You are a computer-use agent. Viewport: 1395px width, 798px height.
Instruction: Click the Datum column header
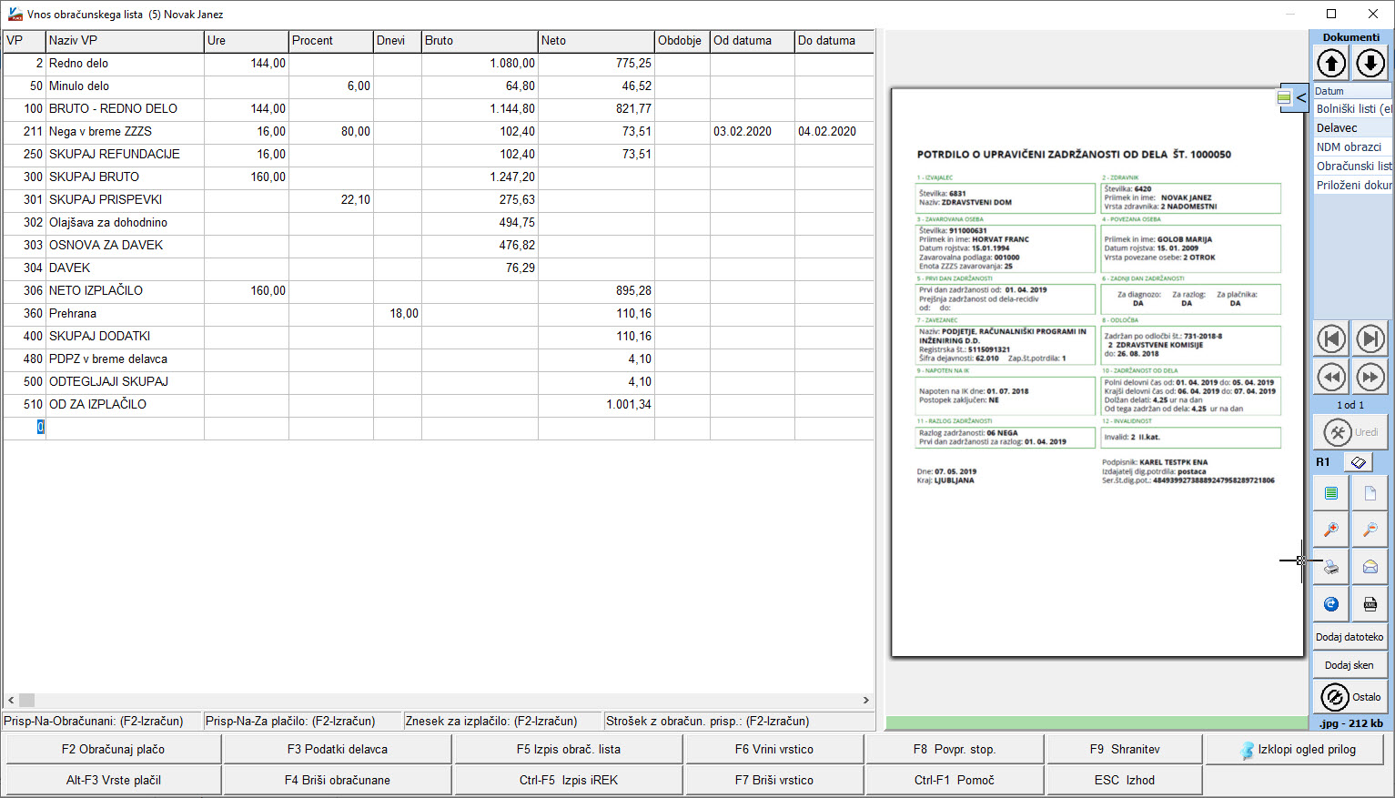(x=1352, y=91)
